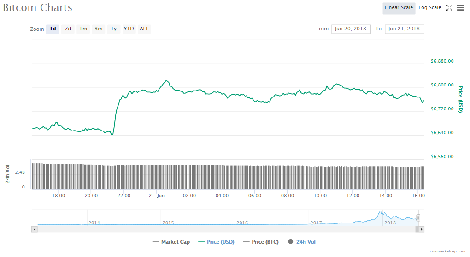Viewport: 470px width, 257px height.
Task: Open the chart hamburger menu
Action: 460,8
